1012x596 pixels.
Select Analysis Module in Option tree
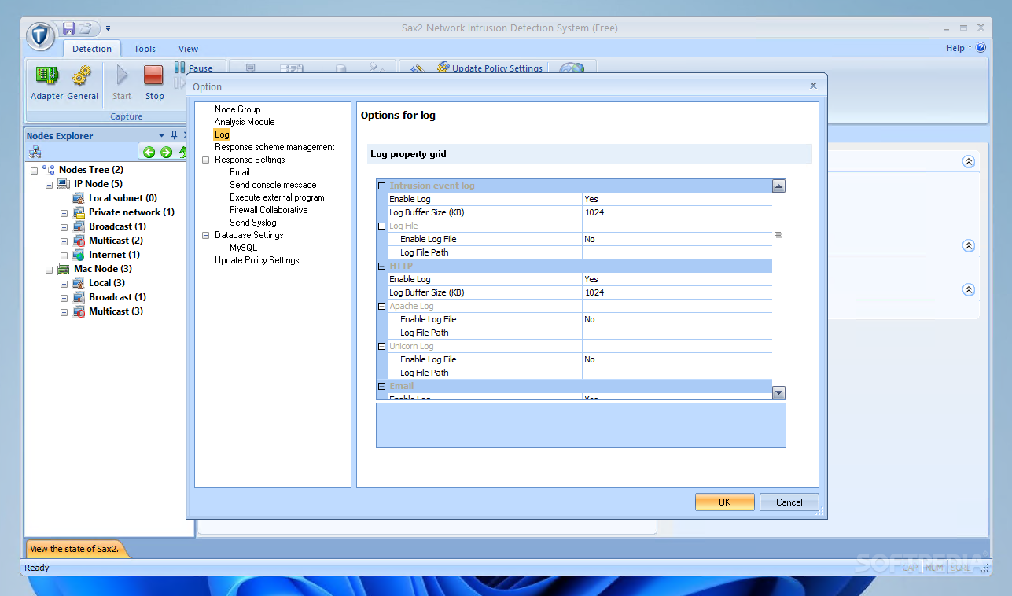tap(245, 122)
